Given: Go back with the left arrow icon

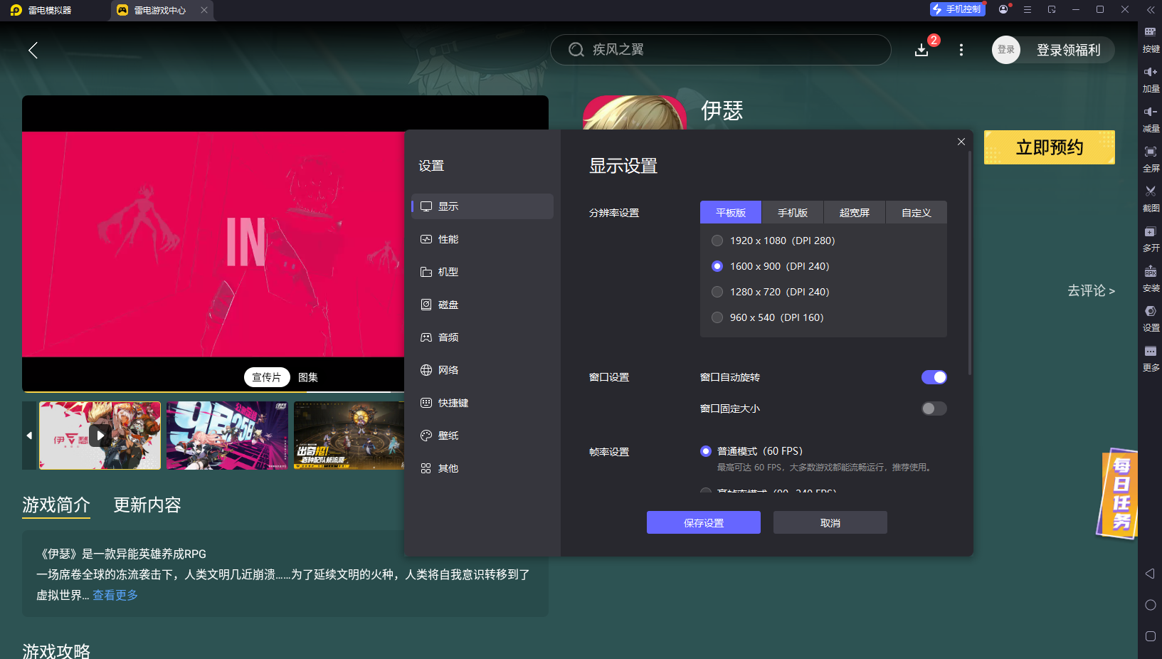Looking at the screenshot, I should [33, 50].
